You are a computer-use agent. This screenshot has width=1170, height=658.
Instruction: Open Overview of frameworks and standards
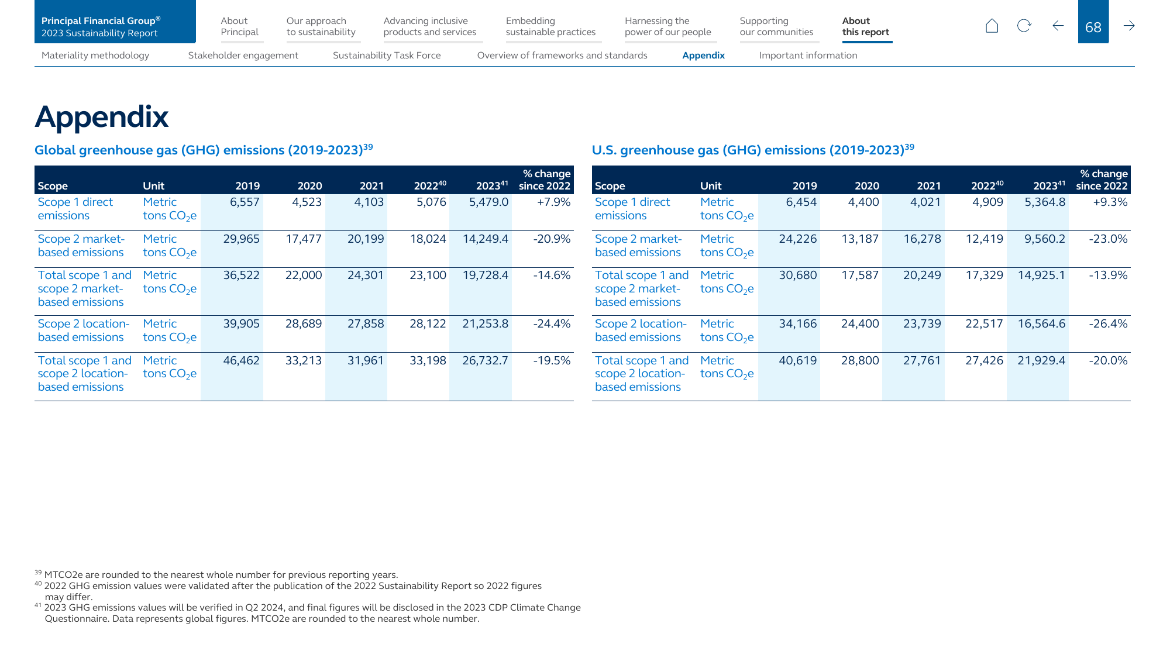click(562, 56)
